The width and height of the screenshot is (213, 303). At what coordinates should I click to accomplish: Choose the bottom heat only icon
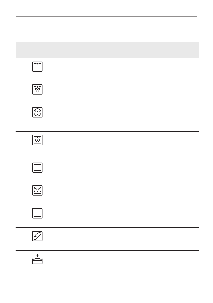click(37, 213)
